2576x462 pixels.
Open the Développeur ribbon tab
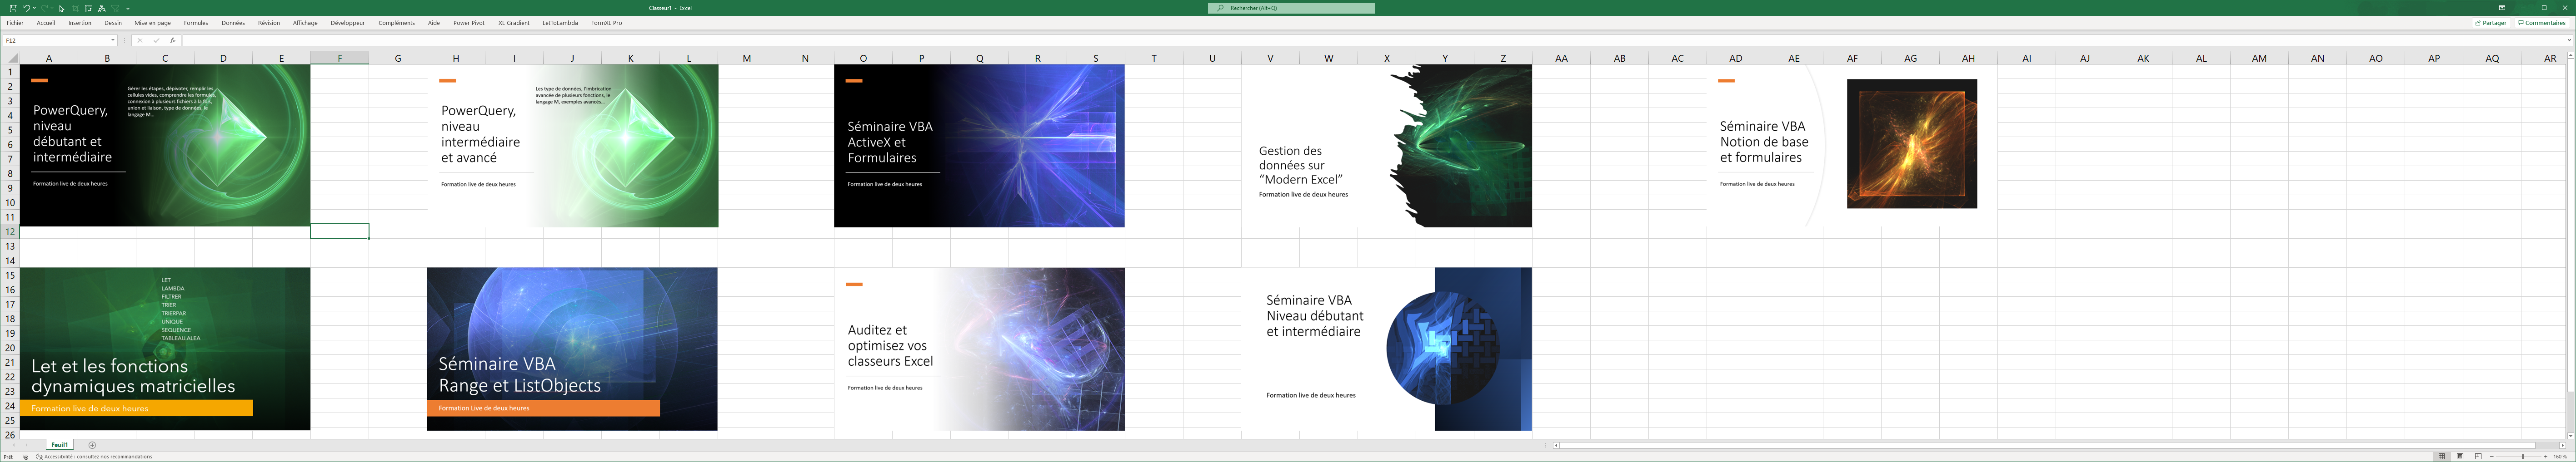347,23
